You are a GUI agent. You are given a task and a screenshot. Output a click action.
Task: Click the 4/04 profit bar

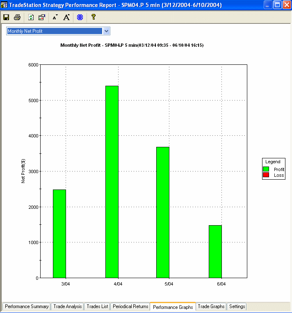point(112,182)
